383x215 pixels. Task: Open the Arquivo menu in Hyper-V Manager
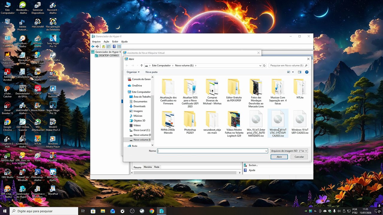click(x=96, y=42)
